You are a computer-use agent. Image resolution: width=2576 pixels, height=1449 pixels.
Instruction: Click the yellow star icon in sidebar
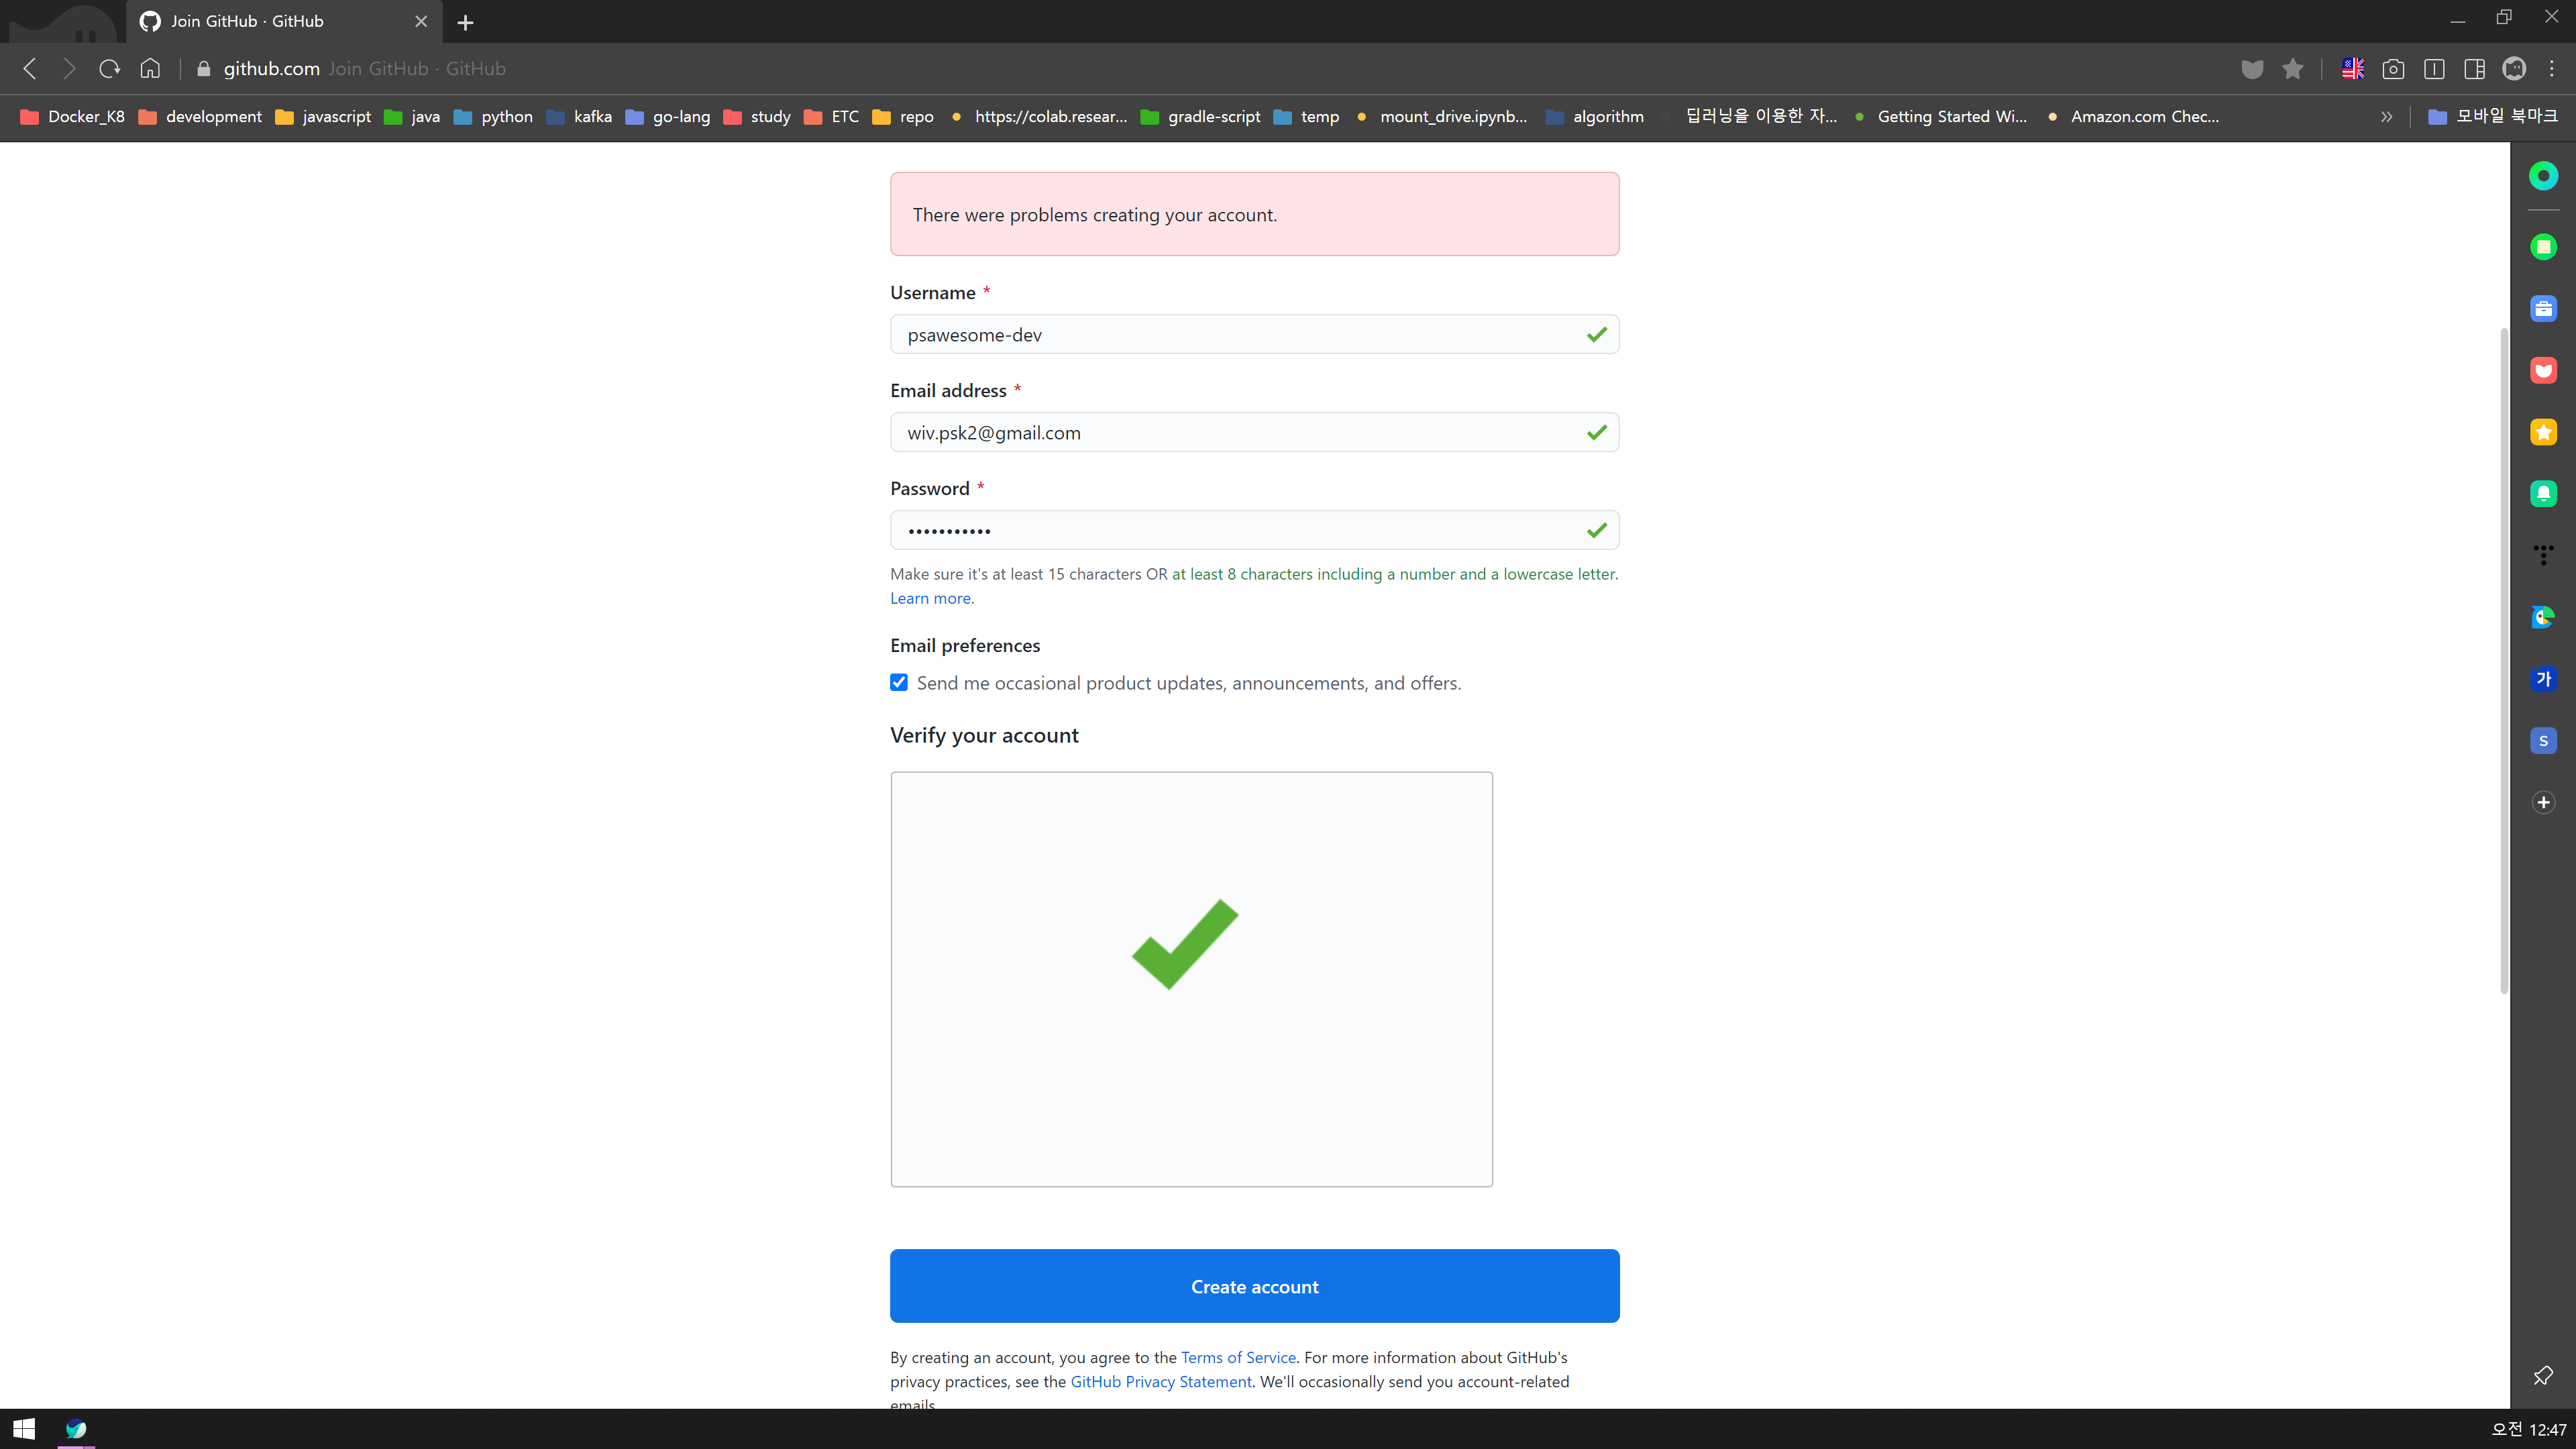pos(2543,432)
